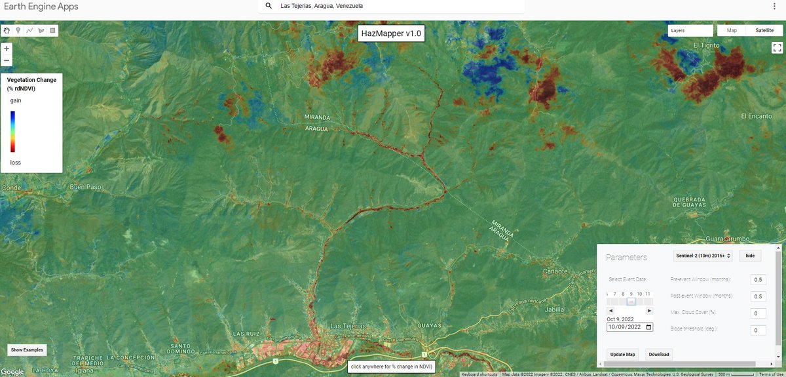Screen dimensions: 786x377
Task: Focus the location search box
Action: (391, 6)
